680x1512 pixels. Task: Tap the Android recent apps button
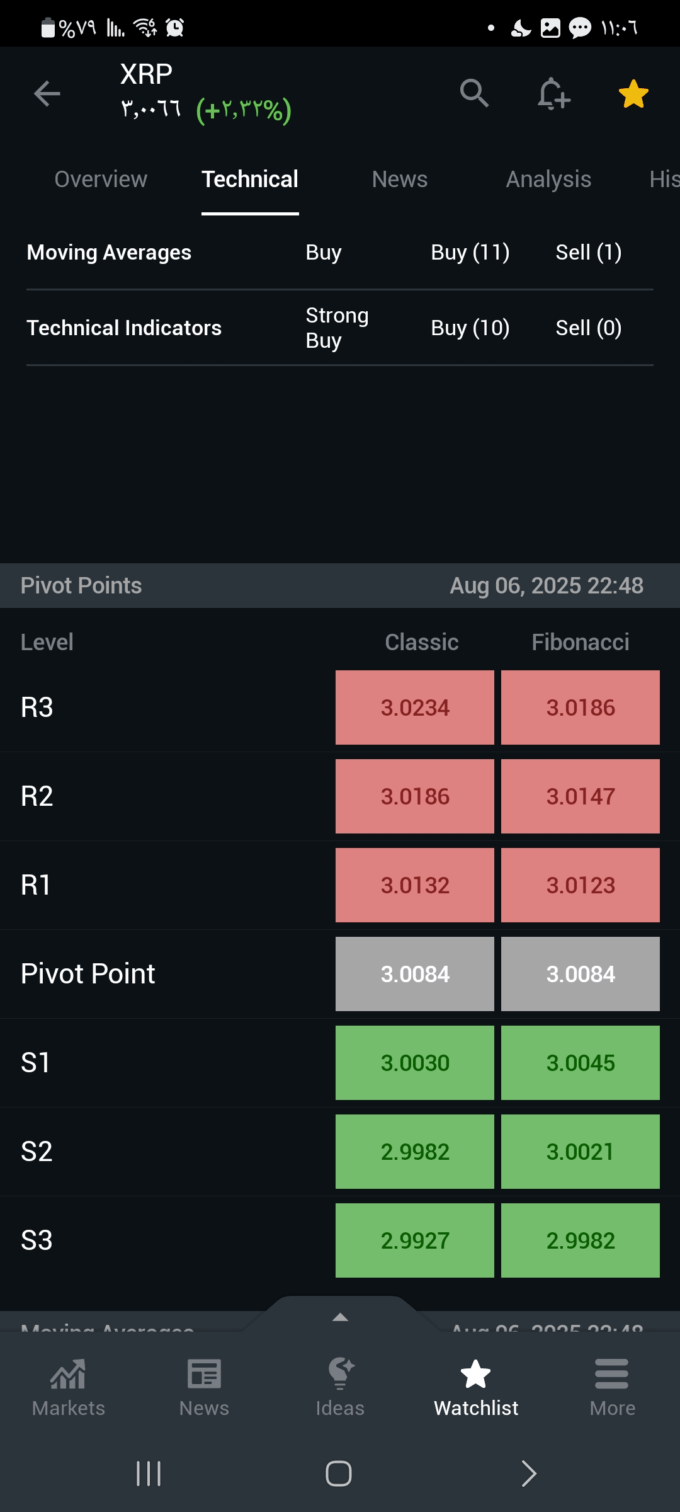click(149, 1474)
